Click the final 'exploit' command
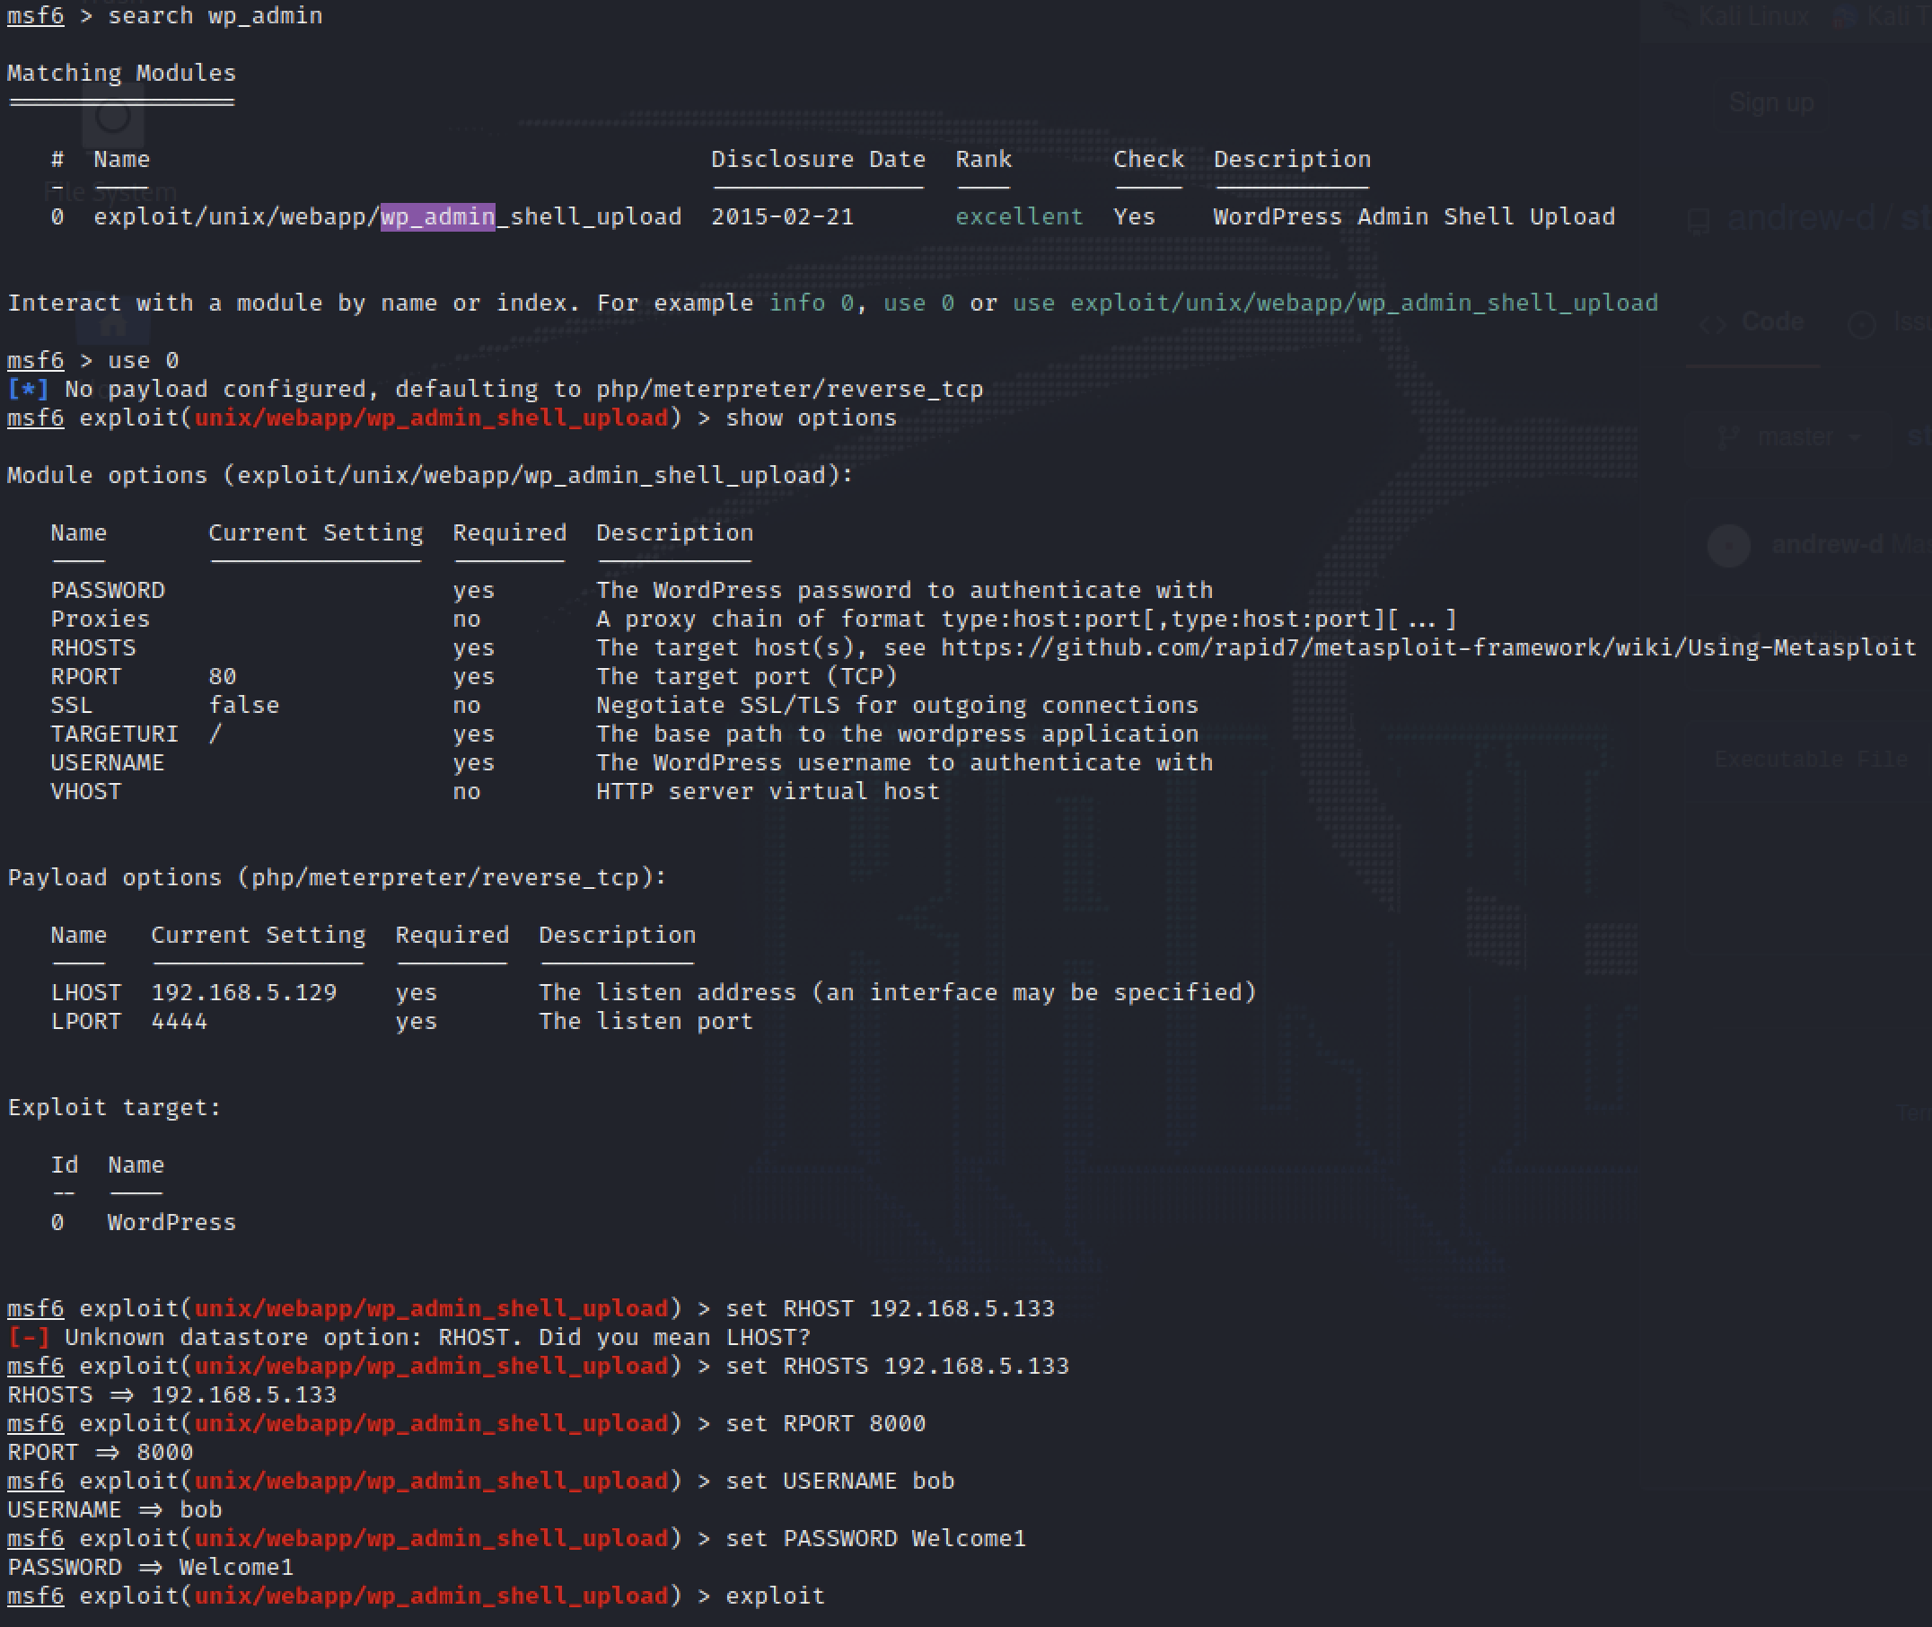The height and width of the screenshot is (1627, 1932). tap(775, 1596)
